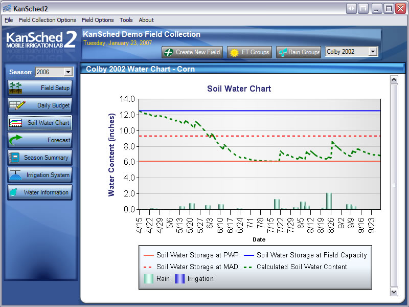Click the ET Groups button text
This screenshot has width=409, height=307.
[x=255, y=52]
